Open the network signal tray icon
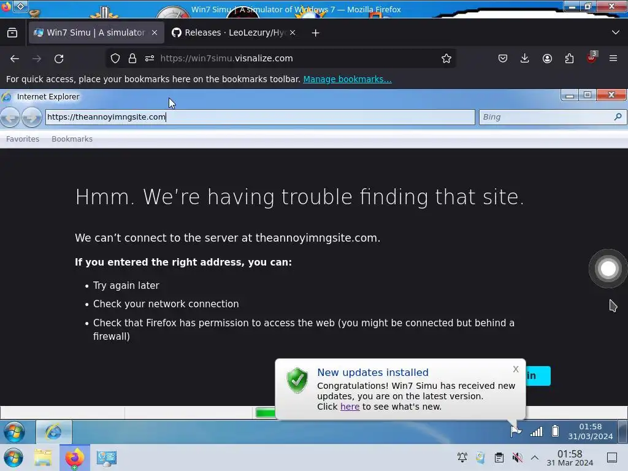 tap(536, 431)
